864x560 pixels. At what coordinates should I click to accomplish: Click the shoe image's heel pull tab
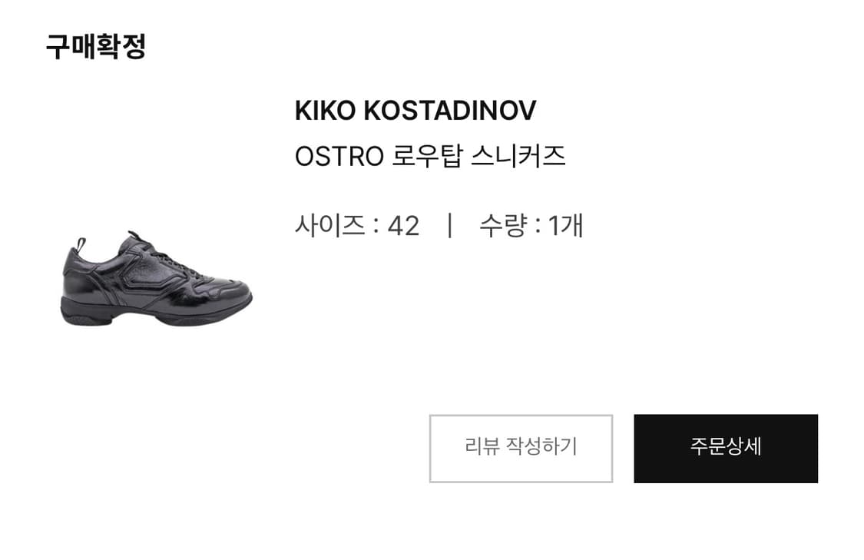coord(81,245)
